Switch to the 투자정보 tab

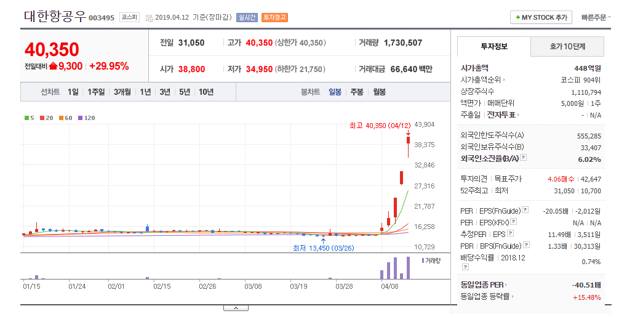494,47
